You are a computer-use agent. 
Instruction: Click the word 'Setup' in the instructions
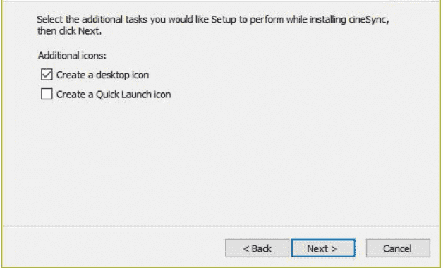tap(224, 20)
